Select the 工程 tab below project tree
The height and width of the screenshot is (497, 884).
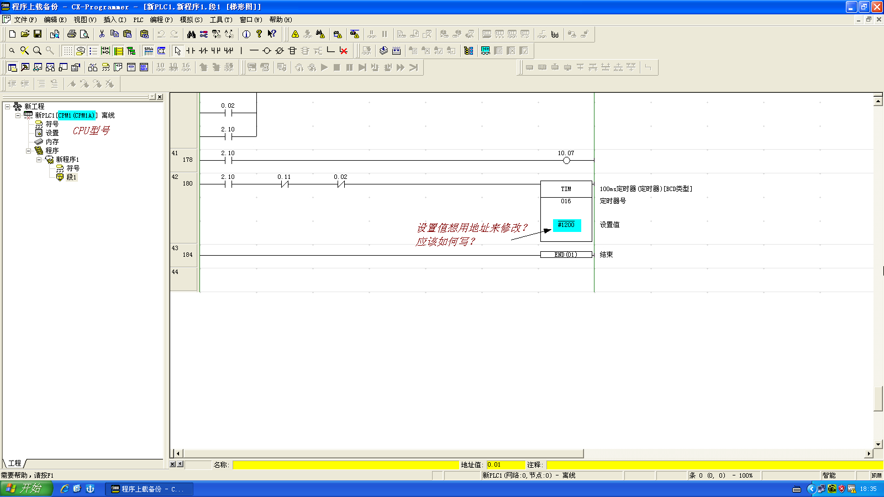tap(14, 463)
